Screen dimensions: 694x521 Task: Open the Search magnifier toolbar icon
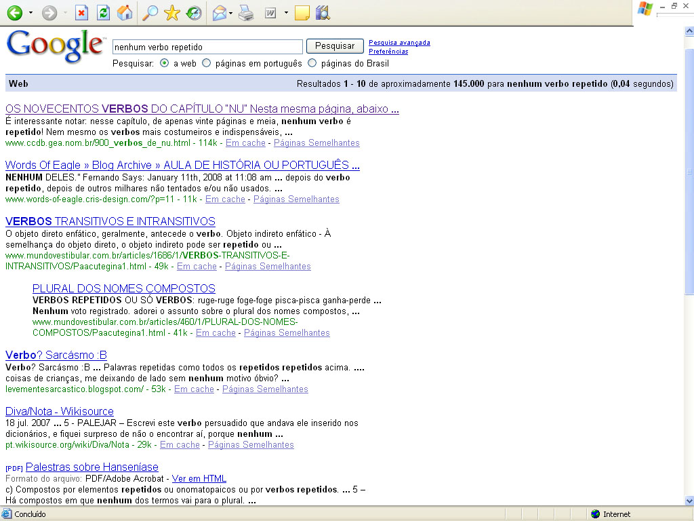(x=150, y=13)
